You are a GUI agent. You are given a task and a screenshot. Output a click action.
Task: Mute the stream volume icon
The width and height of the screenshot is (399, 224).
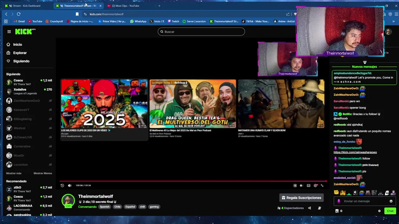point(70,185)
